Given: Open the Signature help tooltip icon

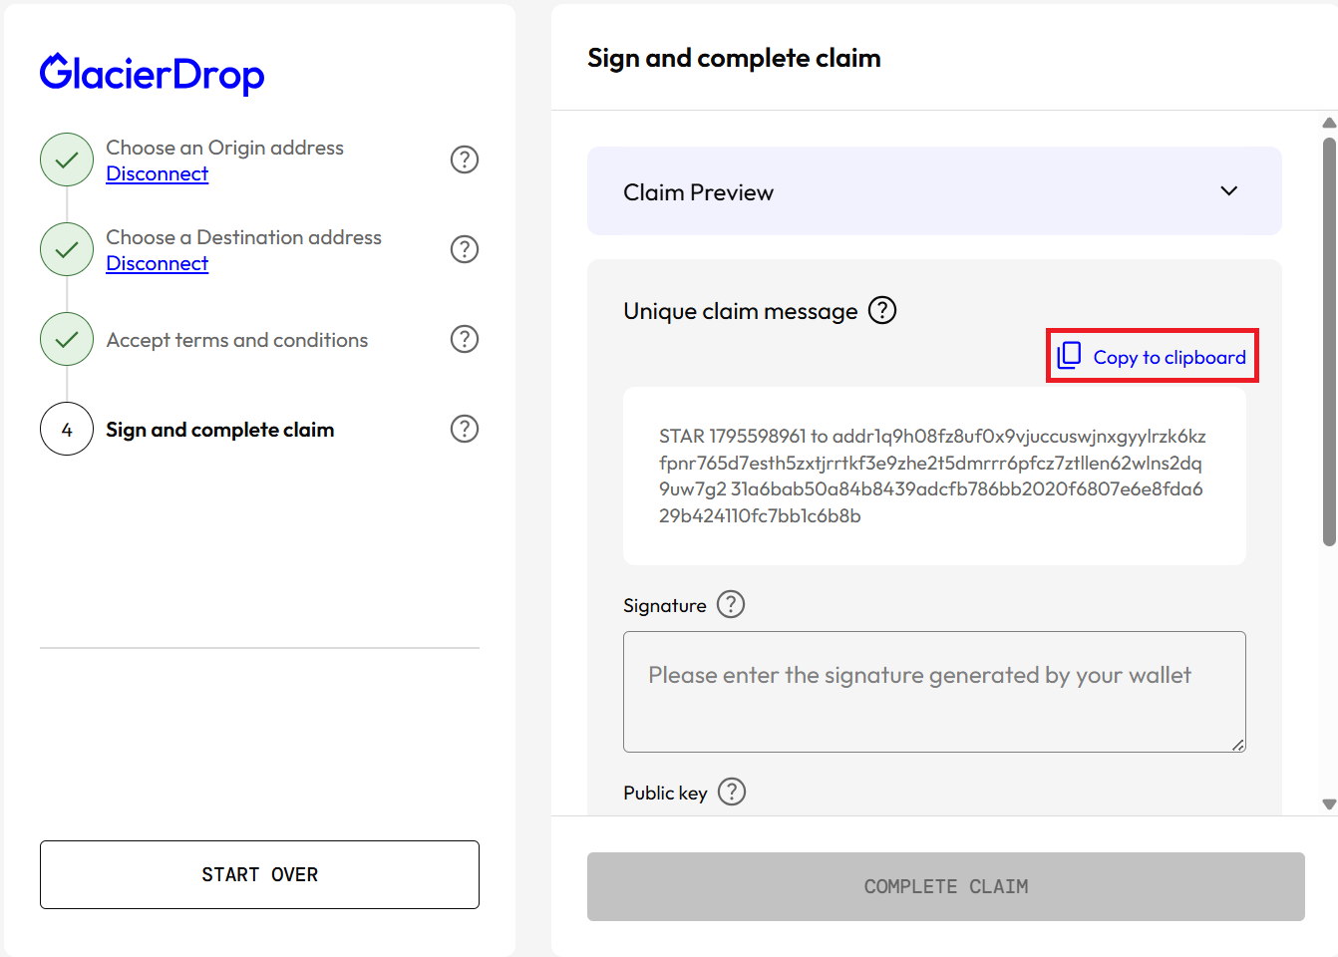Looking at the screenshot, I should click(731, 604).
